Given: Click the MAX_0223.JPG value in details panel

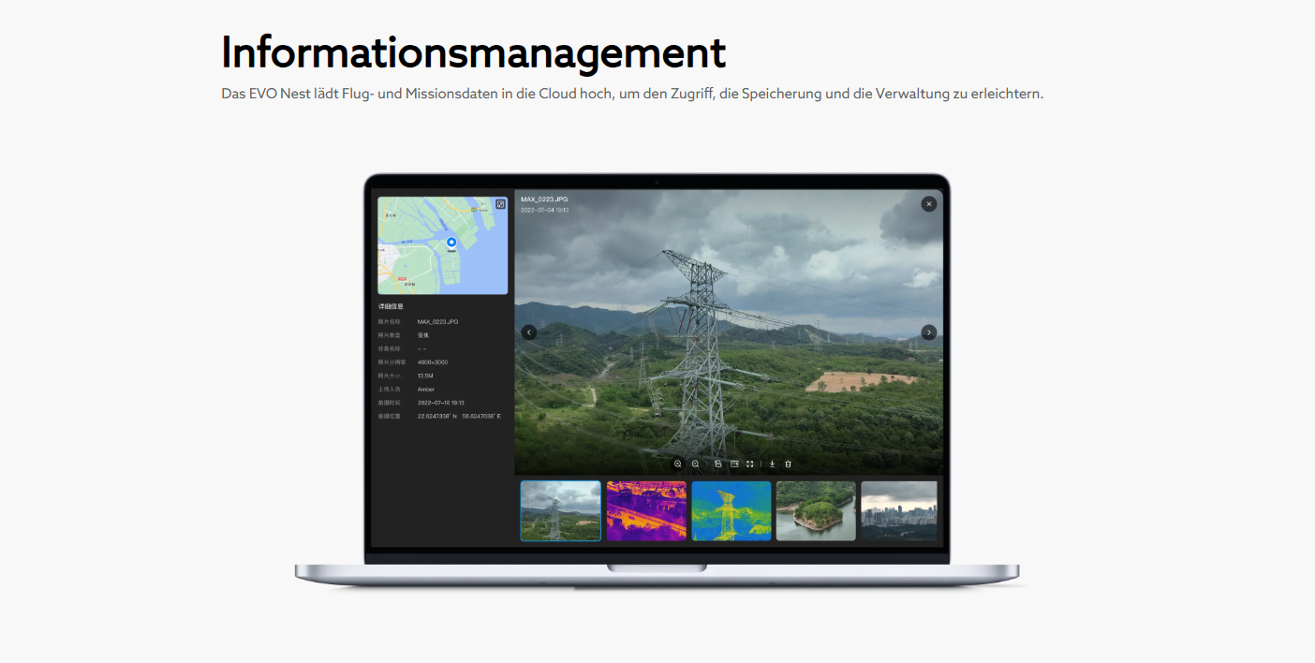Looking at the screenshot, I should [438, 321].
